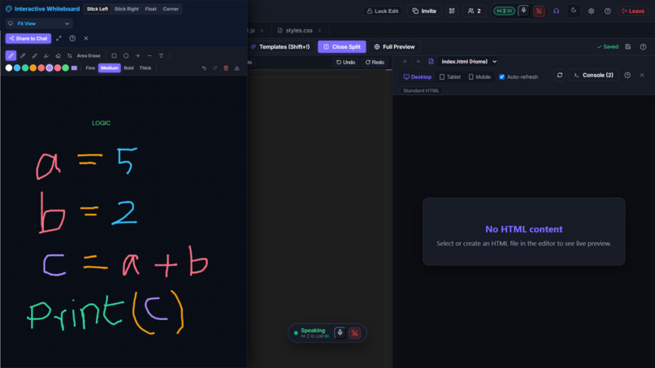Toggle microphone in the Speaking widget
Screen dimensions: 655x368
pos(340,333)
